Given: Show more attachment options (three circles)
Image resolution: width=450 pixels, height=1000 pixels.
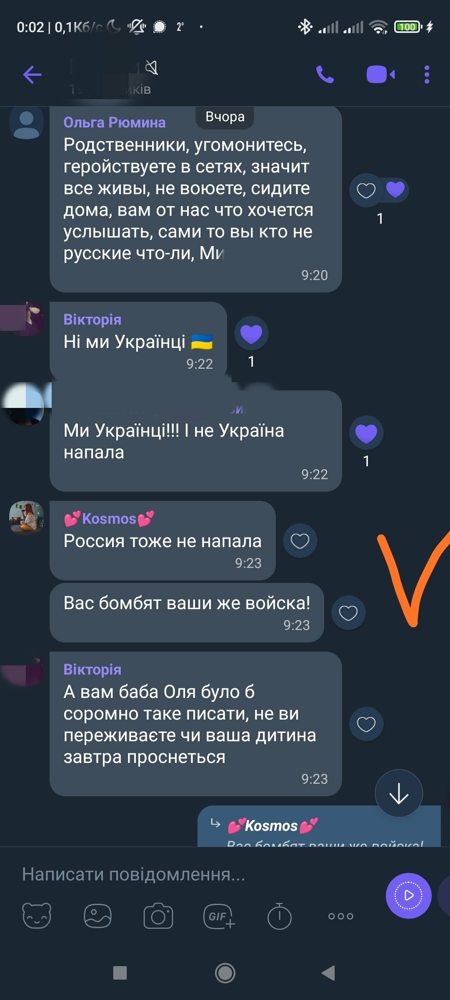Looking at the screenshot, I should [x=341, y=916].
